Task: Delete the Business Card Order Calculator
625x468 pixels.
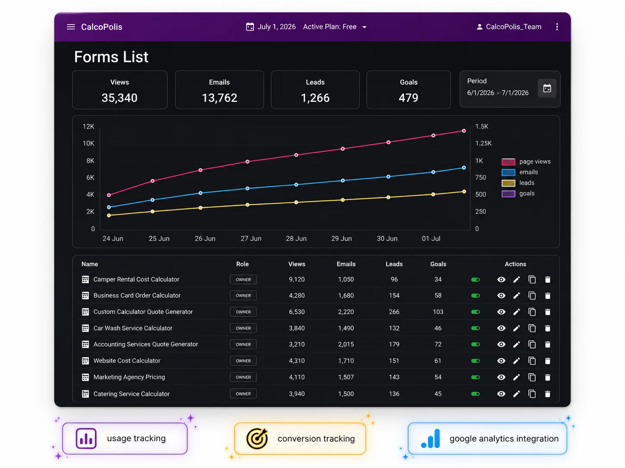Action: coord(548,296)
